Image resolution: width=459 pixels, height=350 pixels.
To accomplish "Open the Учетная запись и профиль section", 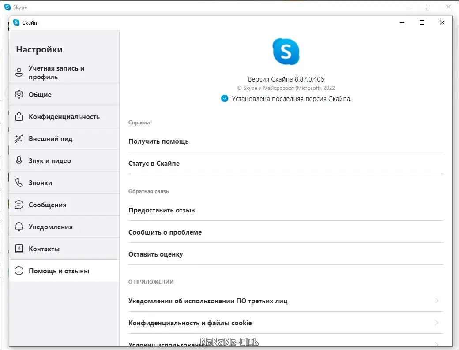I will point(64,73).
